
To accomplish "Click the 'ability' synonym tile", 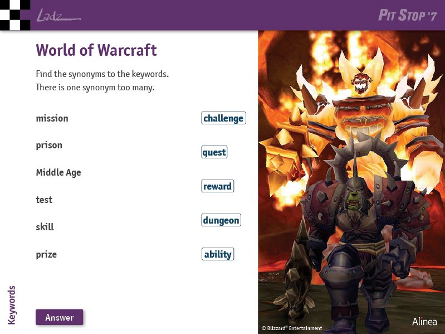I will click(218, 254).
